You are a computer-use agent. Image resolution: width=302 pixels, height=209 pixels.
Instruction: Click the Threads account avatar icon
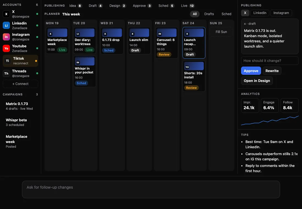click(x=6, y=73)
